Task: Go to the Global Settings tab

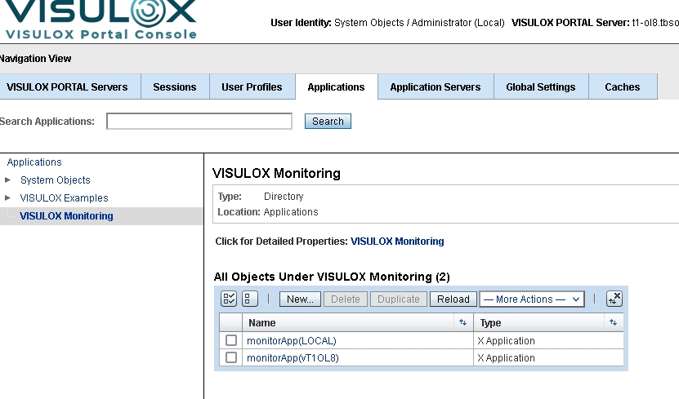Action: [540, 87]
